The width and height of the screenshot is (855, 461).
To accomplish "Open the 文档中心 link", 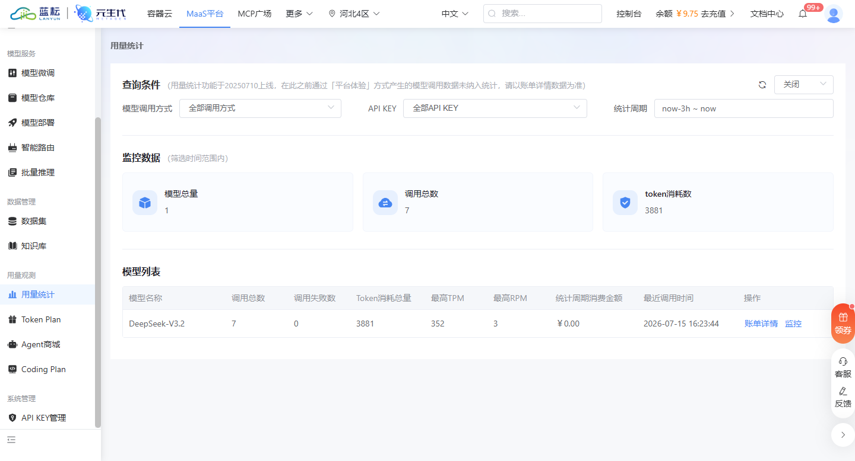I will [x=767, y=14].
